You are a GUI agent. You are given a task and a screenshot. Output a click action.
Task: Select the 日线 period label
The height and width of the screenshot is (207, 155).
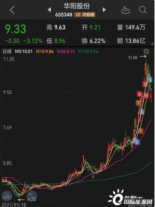coord(7,51)
